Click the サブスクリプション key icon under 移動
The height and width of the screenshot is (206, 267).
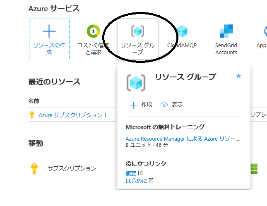(x=34, y=169)
